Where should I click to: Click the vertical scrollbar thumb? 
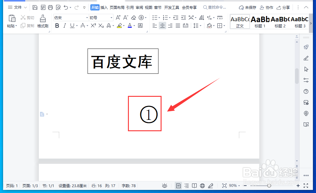point(297,76)
